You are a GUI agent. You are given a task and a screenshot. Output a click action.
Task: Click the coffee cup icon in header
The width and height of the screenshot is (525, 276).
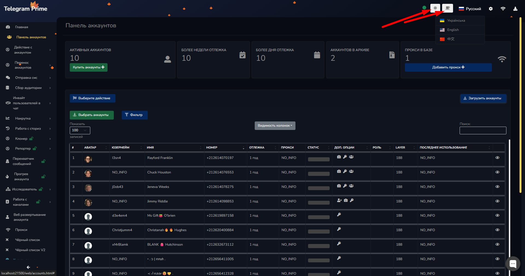click(x=448, y=8)
